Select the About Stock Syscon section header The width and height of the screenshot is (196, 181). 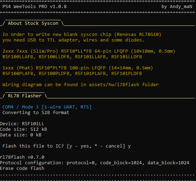tap(33, 23)
